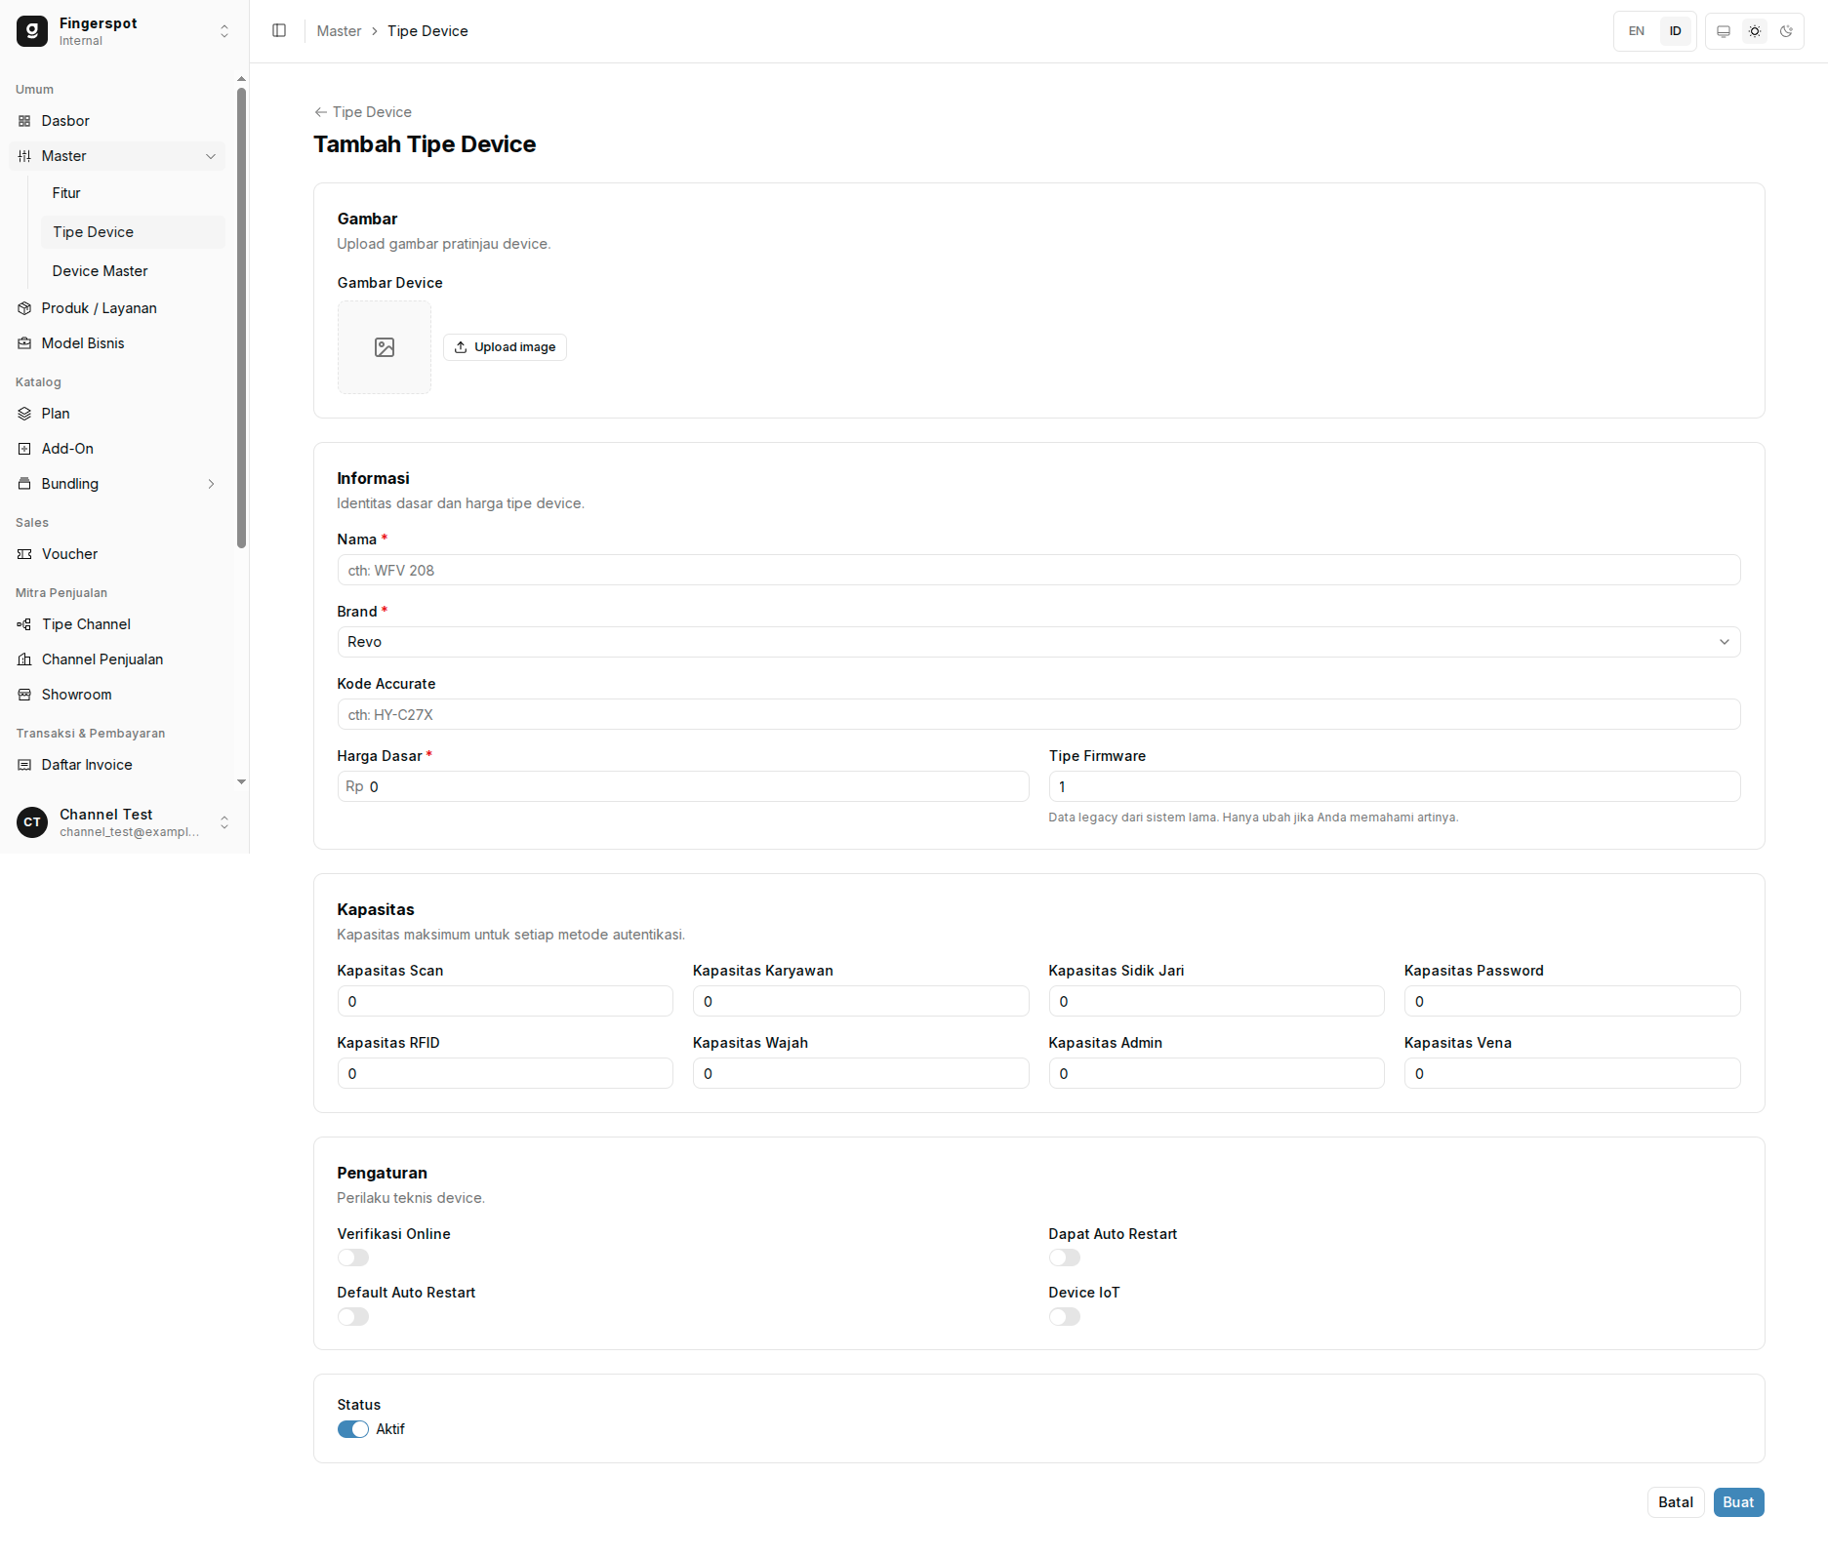Switch language to EN
The image size is (1828, 1557).
point(1637,31)
